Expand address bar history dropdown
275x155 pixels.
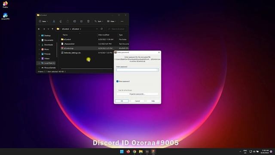point(97,29)
